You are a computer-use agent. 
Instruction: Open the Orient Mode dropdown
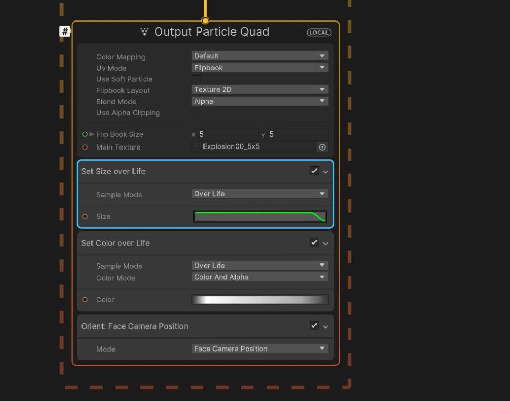(x=260, y=349)
